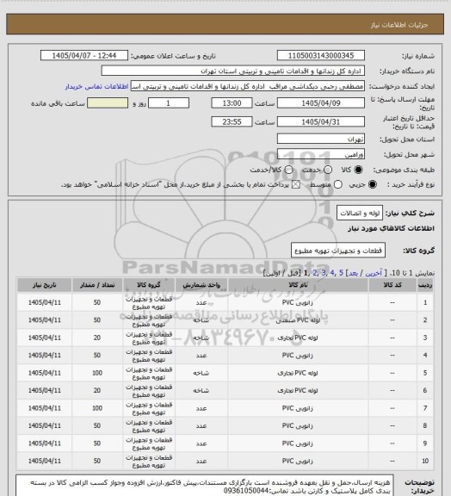Select the متوسط purchase type radio

[338, 184]
